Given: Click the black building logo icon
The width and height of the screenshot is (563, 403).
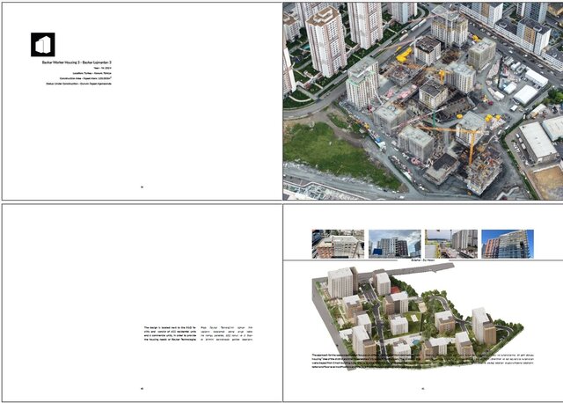Looking at the screenshot, I should click(43, 44).
